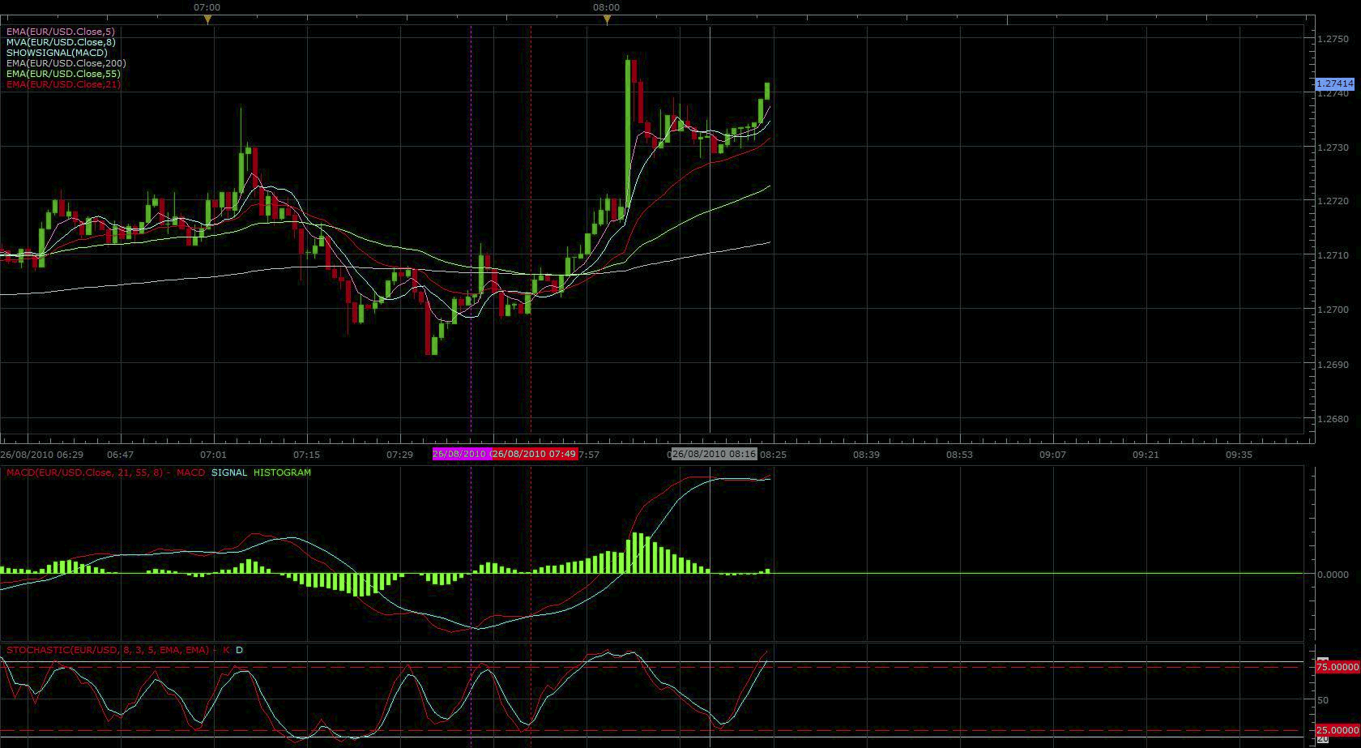Click the 1.2680 price on the price axis

click(x=1333, y=419)
